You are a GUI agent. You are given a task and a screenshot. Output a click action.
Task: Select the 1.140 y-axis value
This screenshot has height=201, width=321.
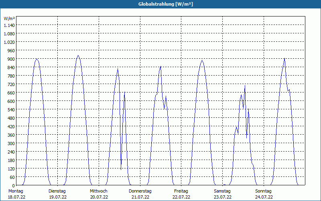click(9, 25)
